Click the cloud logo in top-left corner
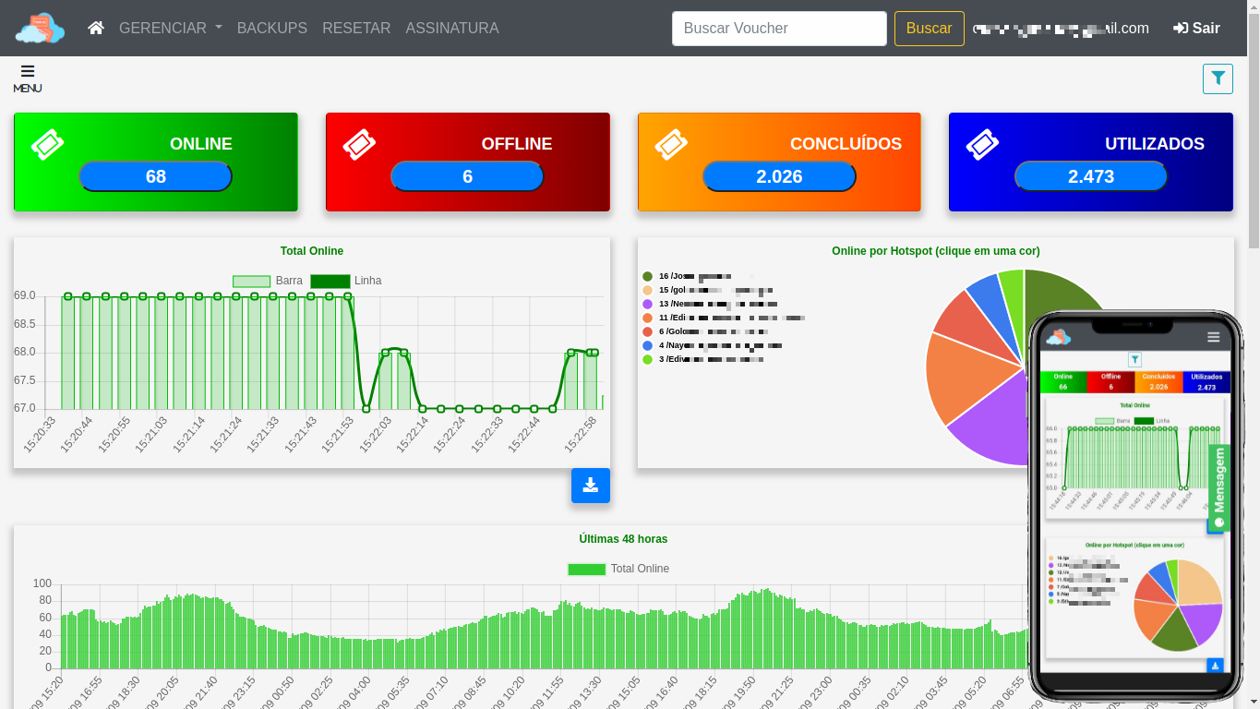Image resolution: width=1260 pixels, height=709 pixels. pyautogui.click(x=40, y=29)
